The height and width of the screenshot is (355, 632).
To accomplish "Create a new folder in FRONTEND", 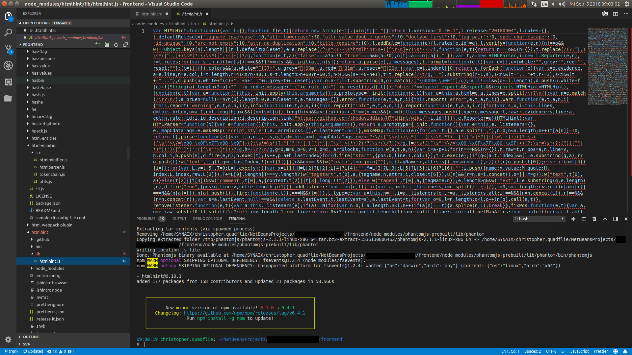I will click(107, 45).
